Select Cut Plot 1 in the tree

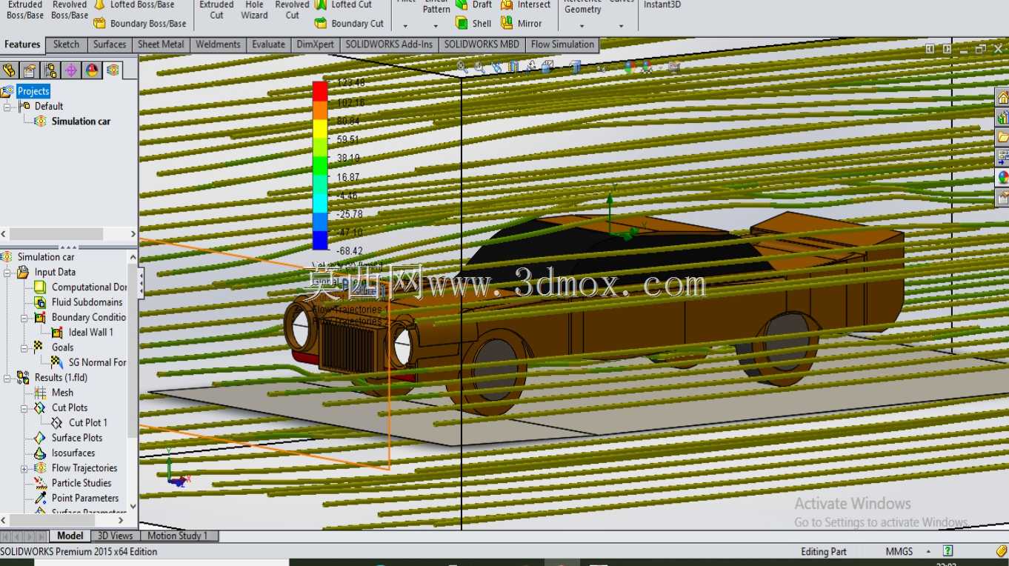point(79,423)
